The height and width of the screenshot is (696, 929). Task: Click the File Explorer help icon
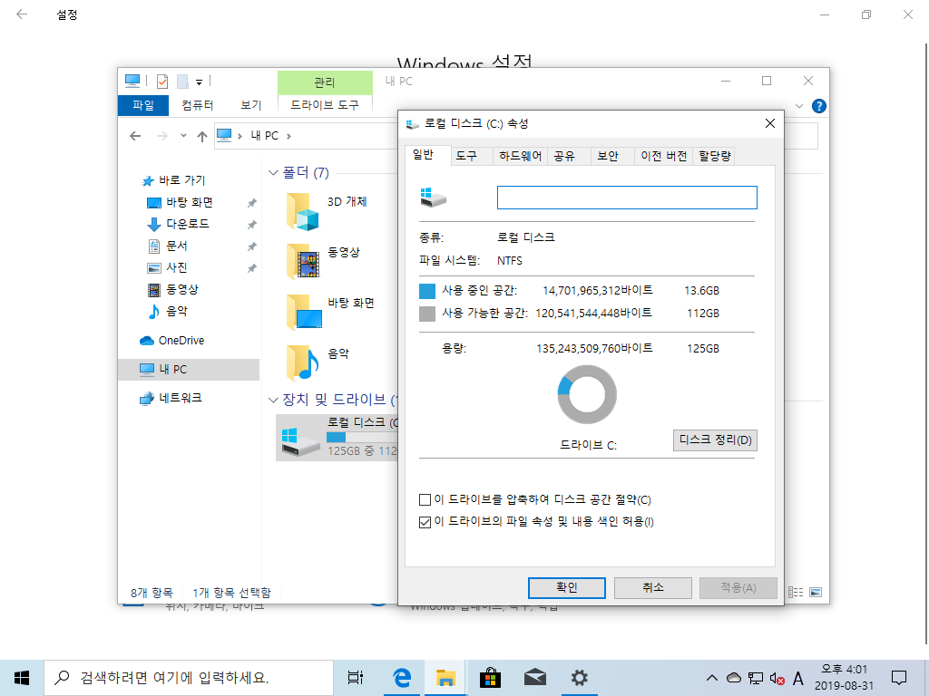click(819, 106)
